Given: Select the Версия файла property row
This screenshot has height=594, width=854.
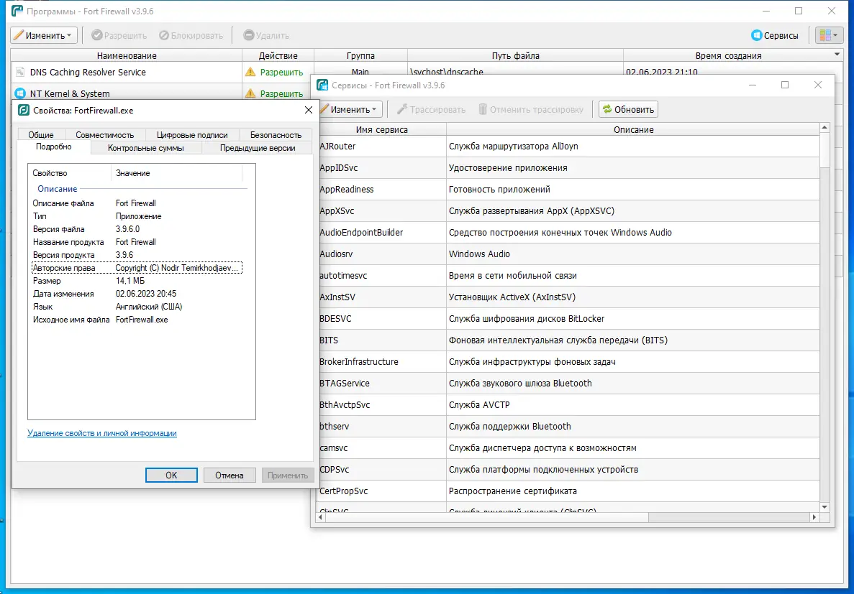Looking at the screenshot, I should click(x=137, y=229).
